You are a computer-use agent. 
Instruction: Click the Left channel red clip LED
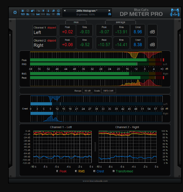tap(164, 60)
